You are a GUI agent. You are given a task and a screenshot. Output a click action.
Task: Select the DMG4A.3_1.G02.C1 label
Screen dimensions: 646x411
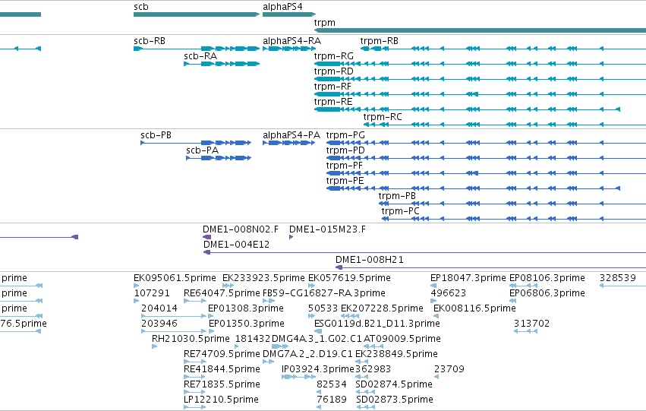tap(317, 340)
